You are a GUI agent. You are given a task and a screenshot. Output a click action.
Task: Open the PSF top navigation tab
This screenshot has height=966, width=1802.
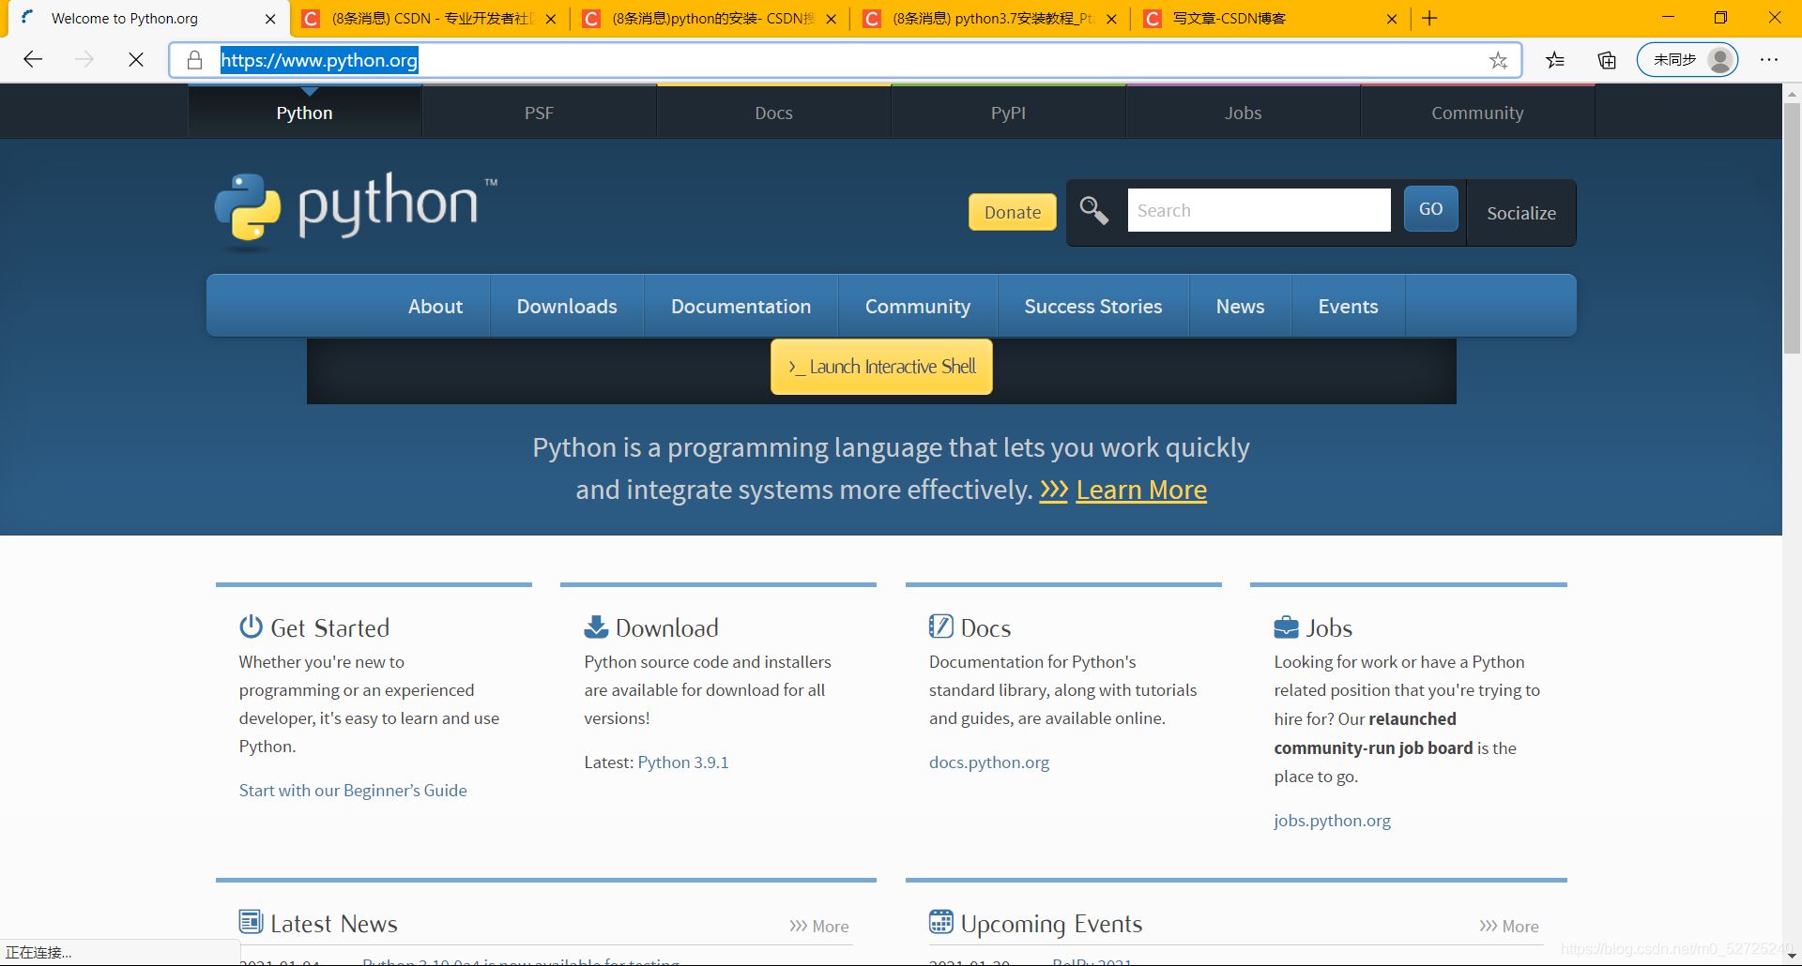[539, 113]
